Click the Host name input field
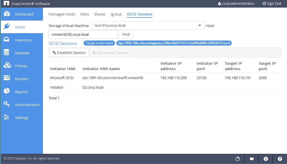Image resolution: width=287 pixels, height=164 pixels. 83,35
